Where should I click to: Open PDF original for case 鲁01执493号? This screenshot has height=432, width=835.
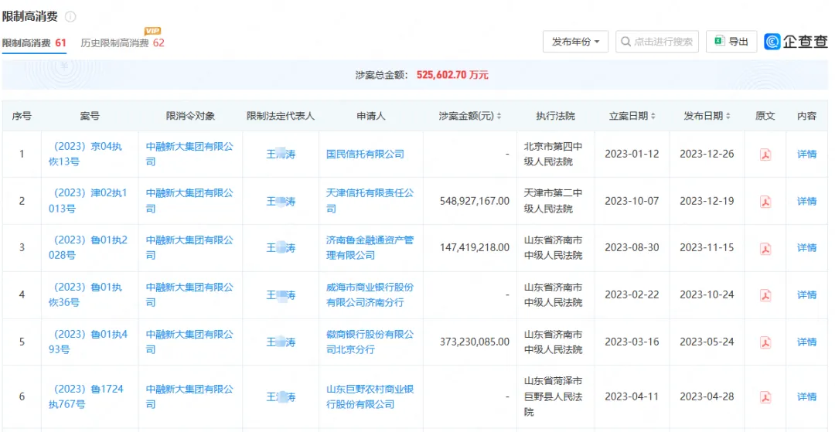pyautogui.click(x=765, y=342)
